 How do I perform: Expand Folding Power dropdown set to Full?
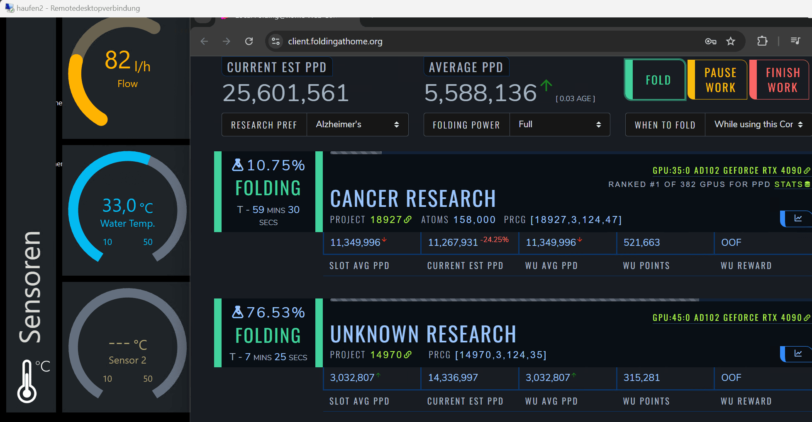click(559, 125)
